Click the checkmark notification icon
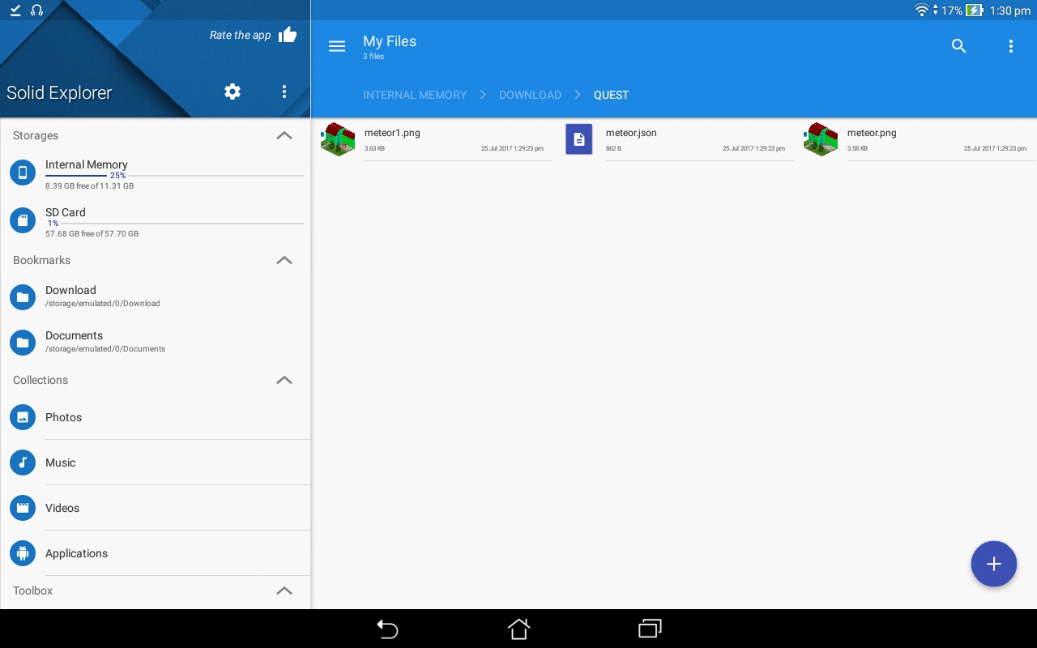Viewport: 1037px width, 648px height. tap(15, 11)
